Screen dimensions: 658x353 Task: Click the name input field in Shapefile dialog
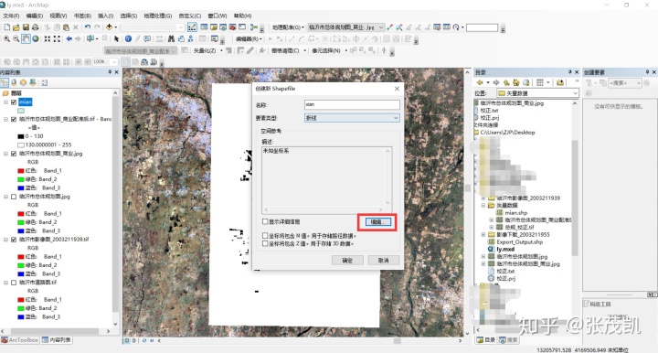point(352,104)
